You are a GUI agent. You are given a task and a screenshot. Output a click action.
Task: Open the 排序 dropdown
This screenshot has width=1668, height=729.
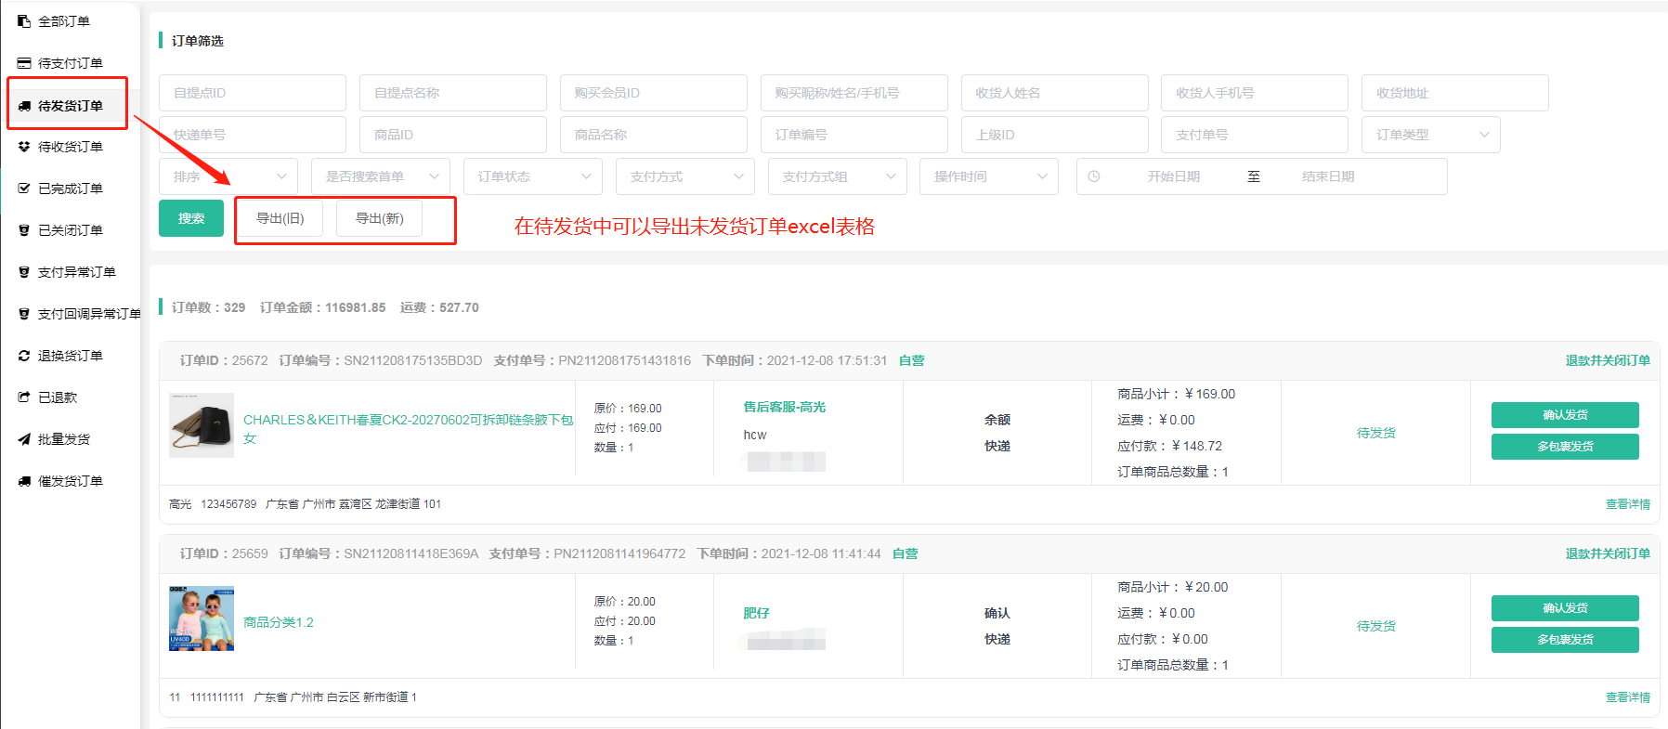click(228, 176)
